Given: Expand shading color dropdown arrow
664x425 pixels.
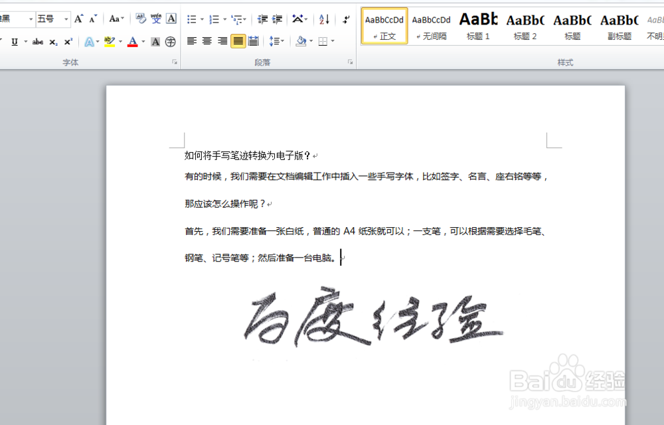Looking at the screenshot, I should tap(311, 41).
